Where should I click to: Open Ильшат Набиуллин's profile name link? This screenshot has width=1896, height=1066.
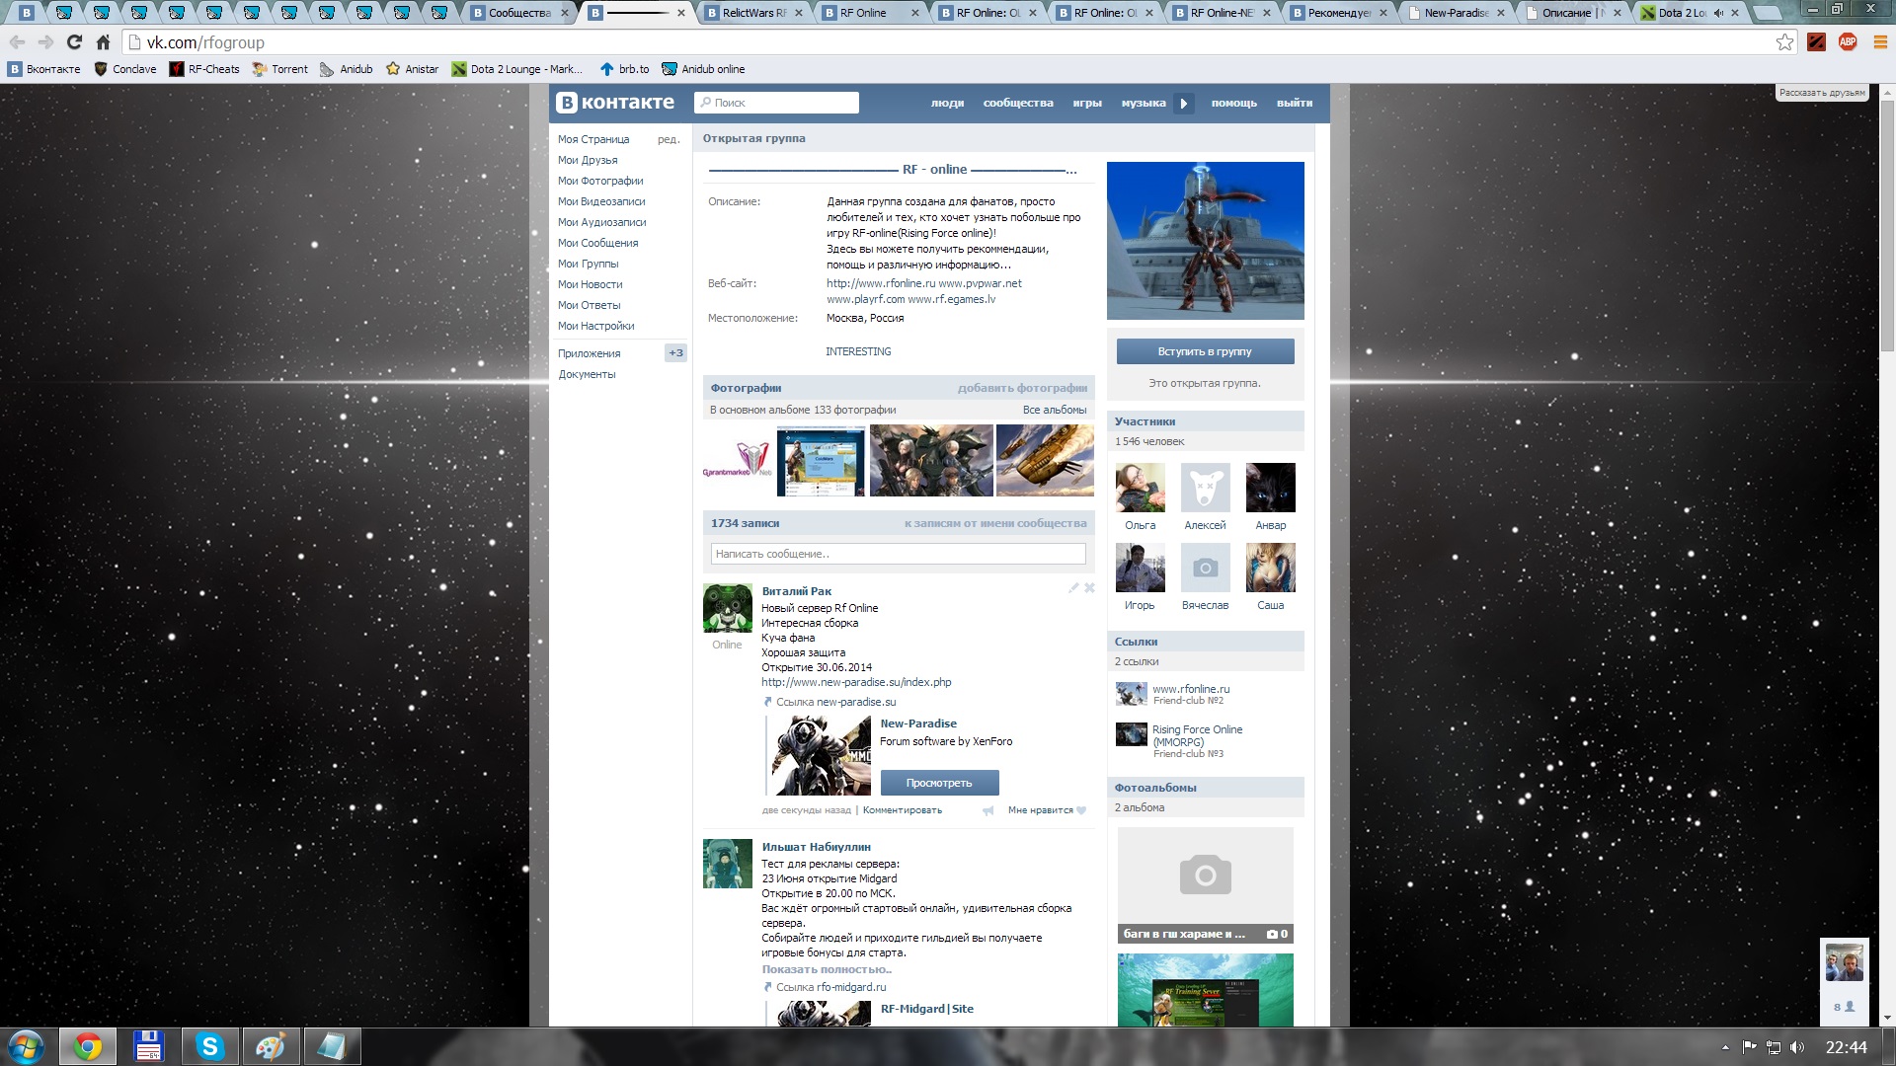(x=816, y=847)
